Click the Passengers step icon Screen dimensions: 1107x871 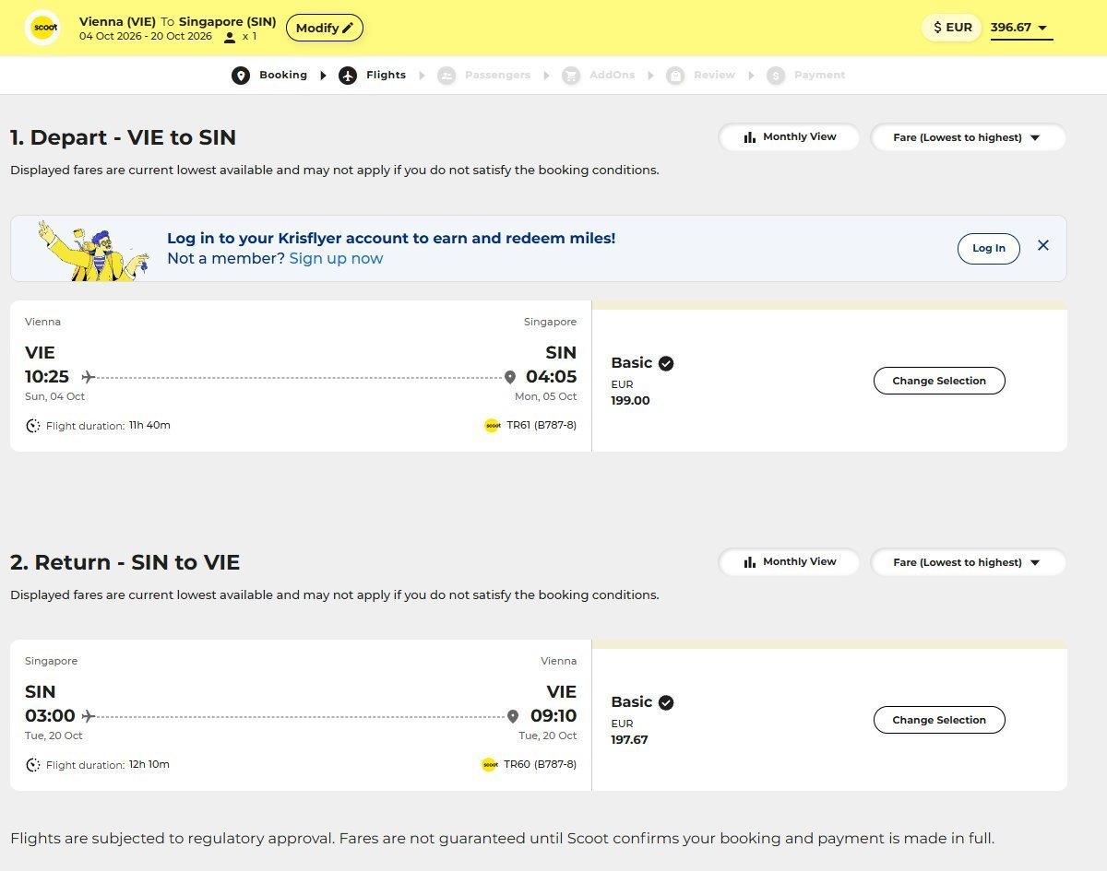tap(446, 76)
